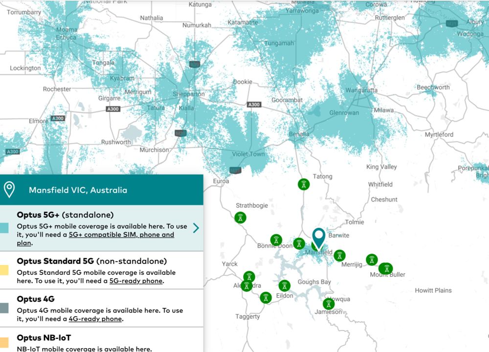Click tower icon right of Merrijig label

click(x=372, y=260)
